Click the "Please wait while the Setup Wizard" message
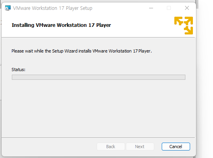The image size is (213, 158). pos(82,51)
